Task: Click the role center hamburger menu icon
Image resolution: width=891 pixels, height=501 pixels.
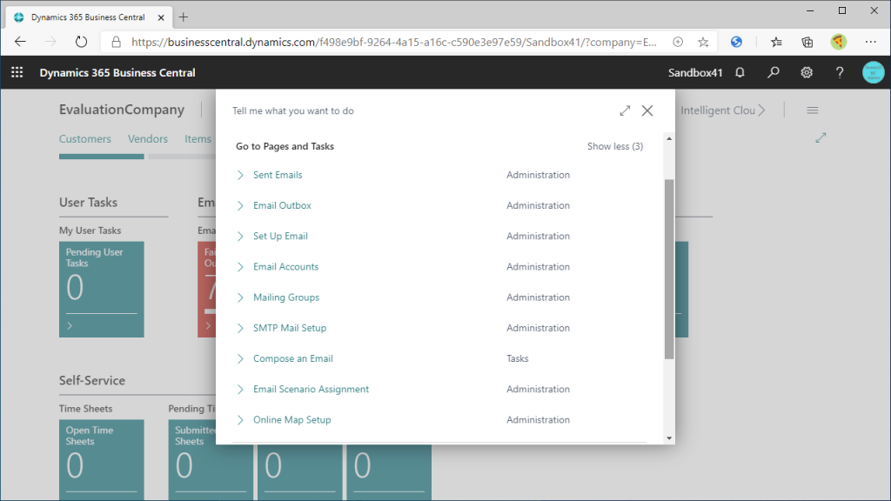Action: (x=813, y=110)
